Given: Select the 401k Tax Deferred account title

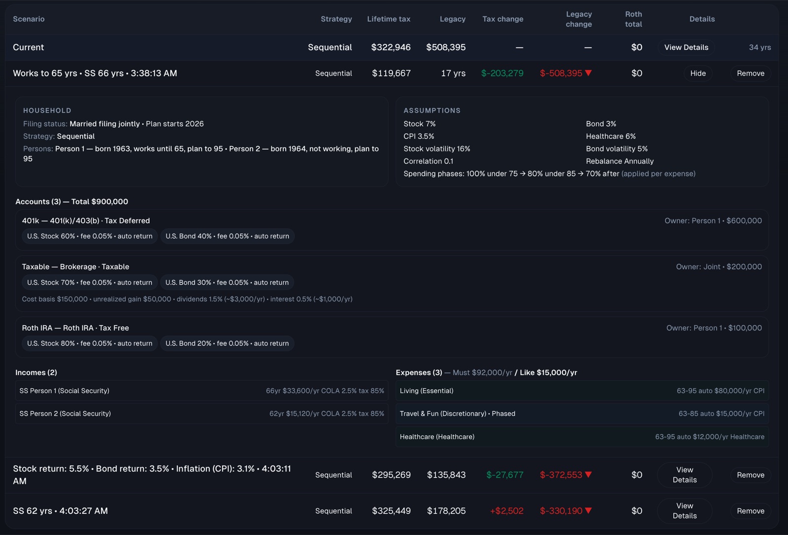Looking at the screenshot, I should pos(86,221).
